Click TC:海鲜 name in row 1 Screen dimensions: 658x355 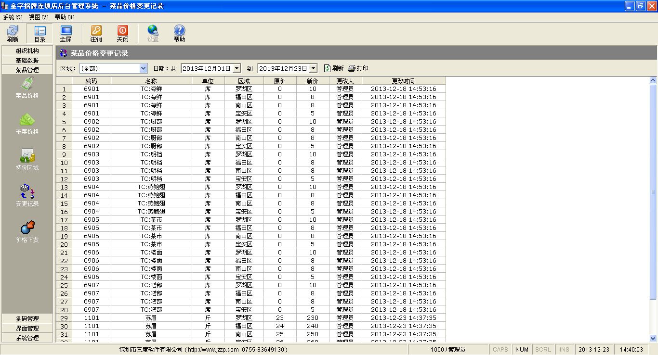[x=151, y=89]
